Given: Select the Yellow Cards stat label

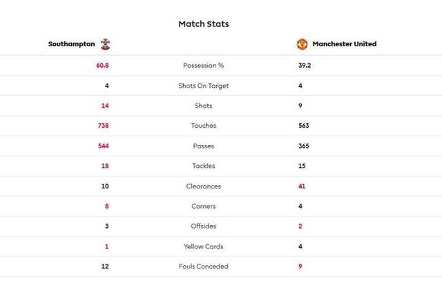Looking at the screenshot, I should click(204, 246).
